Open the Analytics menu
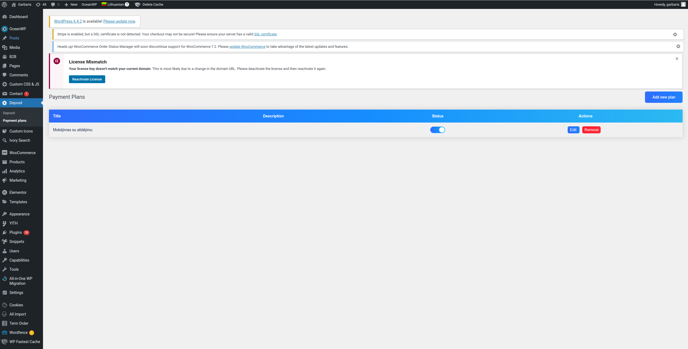 pyautogui.click(x=21, y=171)
